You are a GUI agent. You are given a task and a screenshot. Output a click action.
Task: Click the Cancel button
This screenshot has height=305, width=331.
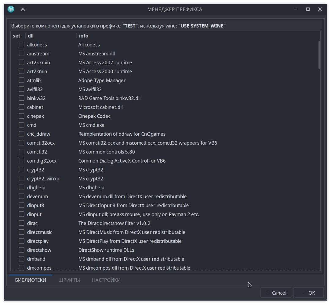coord(276,293)
